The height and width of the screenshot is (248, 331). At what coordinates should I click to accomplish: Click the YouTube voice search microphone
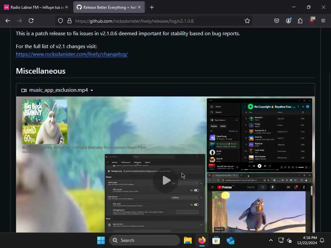click(272, 187)
